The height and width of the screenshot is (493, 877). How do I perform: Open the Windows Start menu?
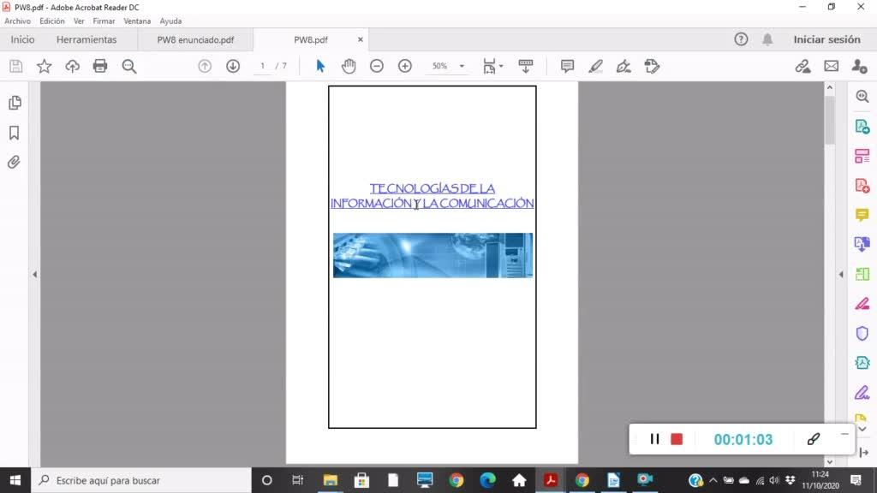pyautogui.click(x=15, y=480)
